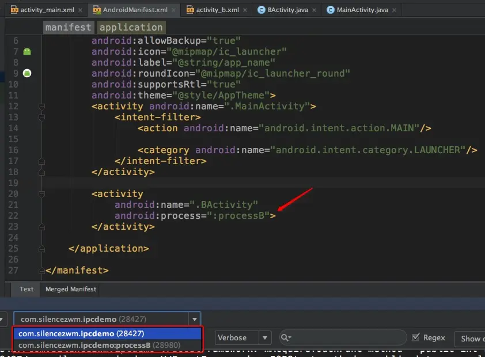Click the @string/app_name value

point(223,62)
